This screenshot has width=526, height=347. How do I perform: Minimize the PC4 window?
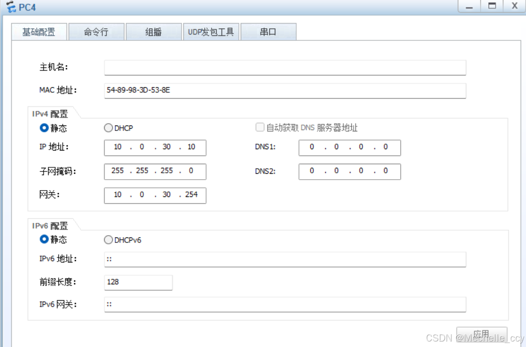tap(469, 6)
